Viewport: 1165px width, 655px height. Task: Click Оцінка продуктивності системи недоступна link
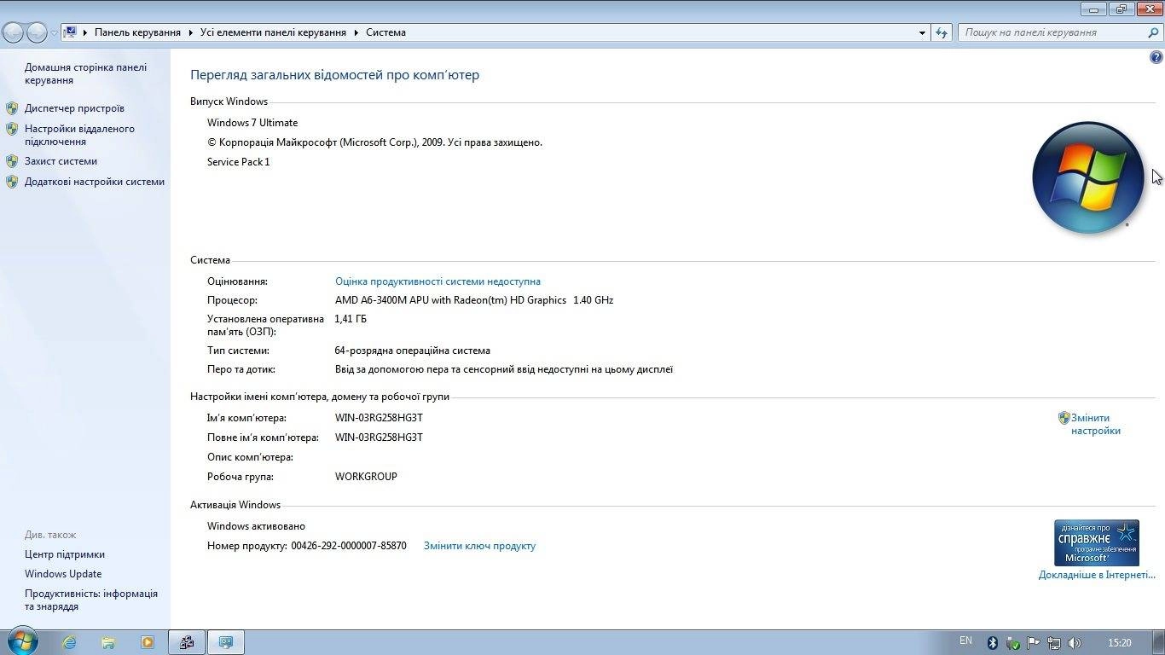click(x=438, y=281)
